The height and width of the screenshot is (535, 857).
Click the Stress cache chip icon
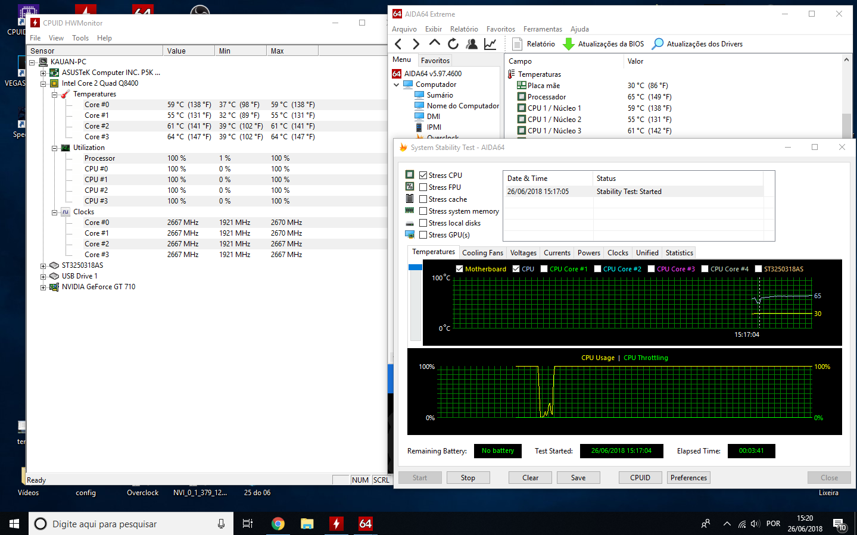click(x=410, y=199)
